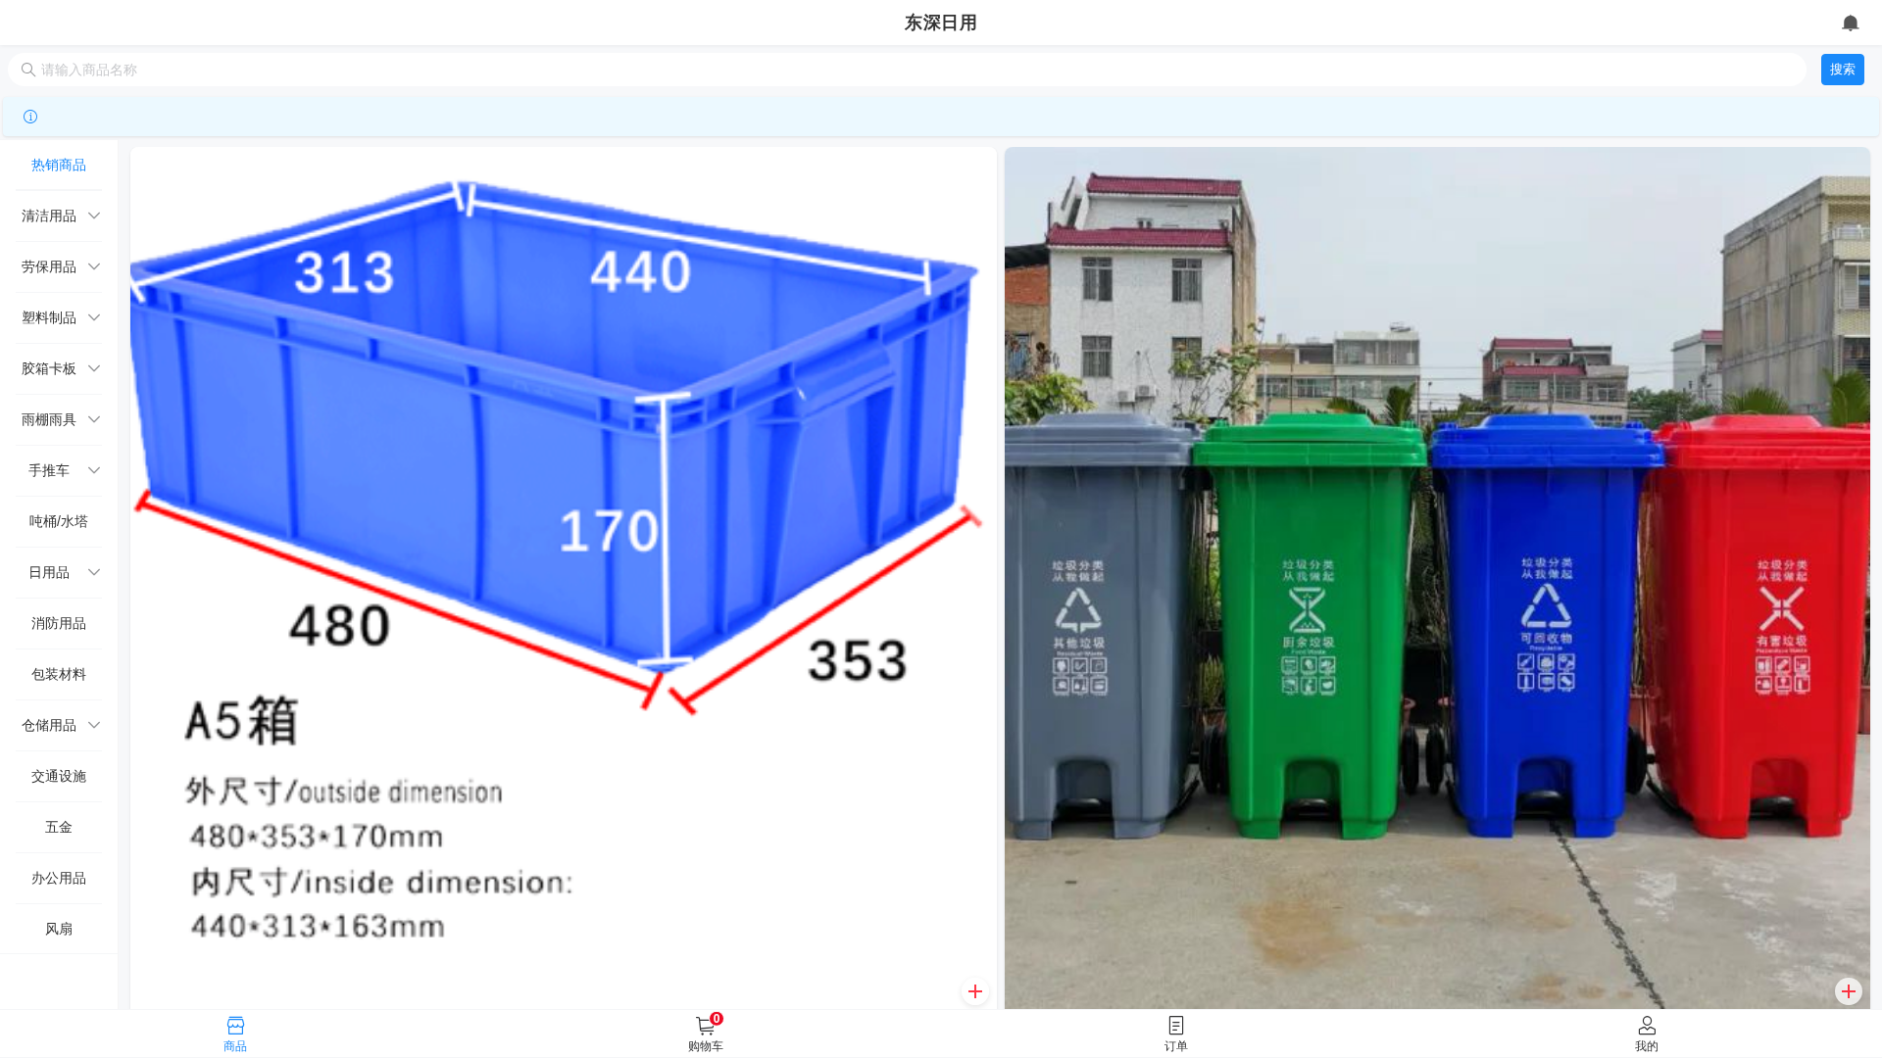Click the 我的 tab label
The image size is (1882, 1058).
tap(1647, 1046)
